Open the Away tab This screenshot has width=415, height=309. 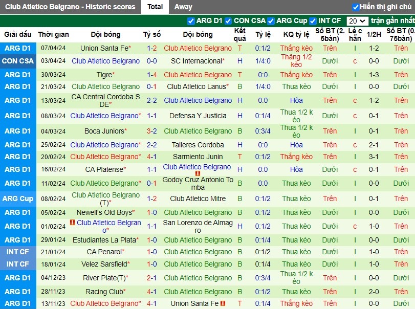pyautogui.click(x=183, y=7)
